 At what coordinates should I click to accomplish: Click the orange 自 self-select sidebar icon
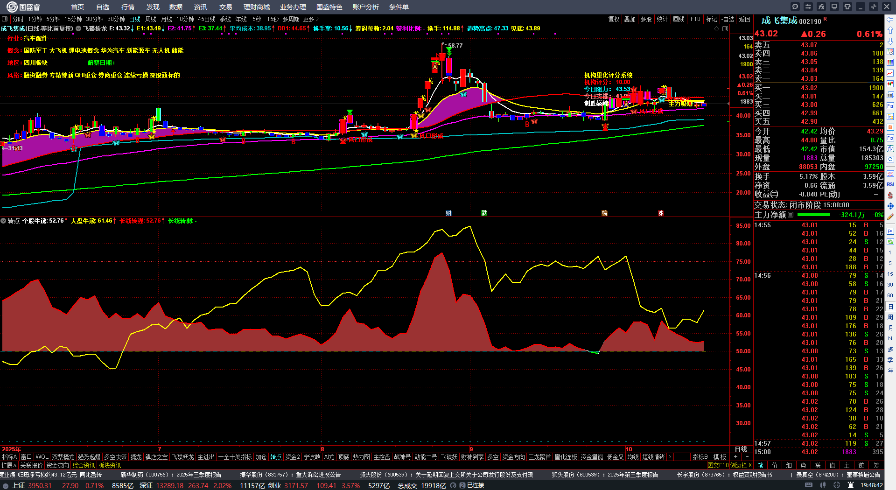coord(890,127)
